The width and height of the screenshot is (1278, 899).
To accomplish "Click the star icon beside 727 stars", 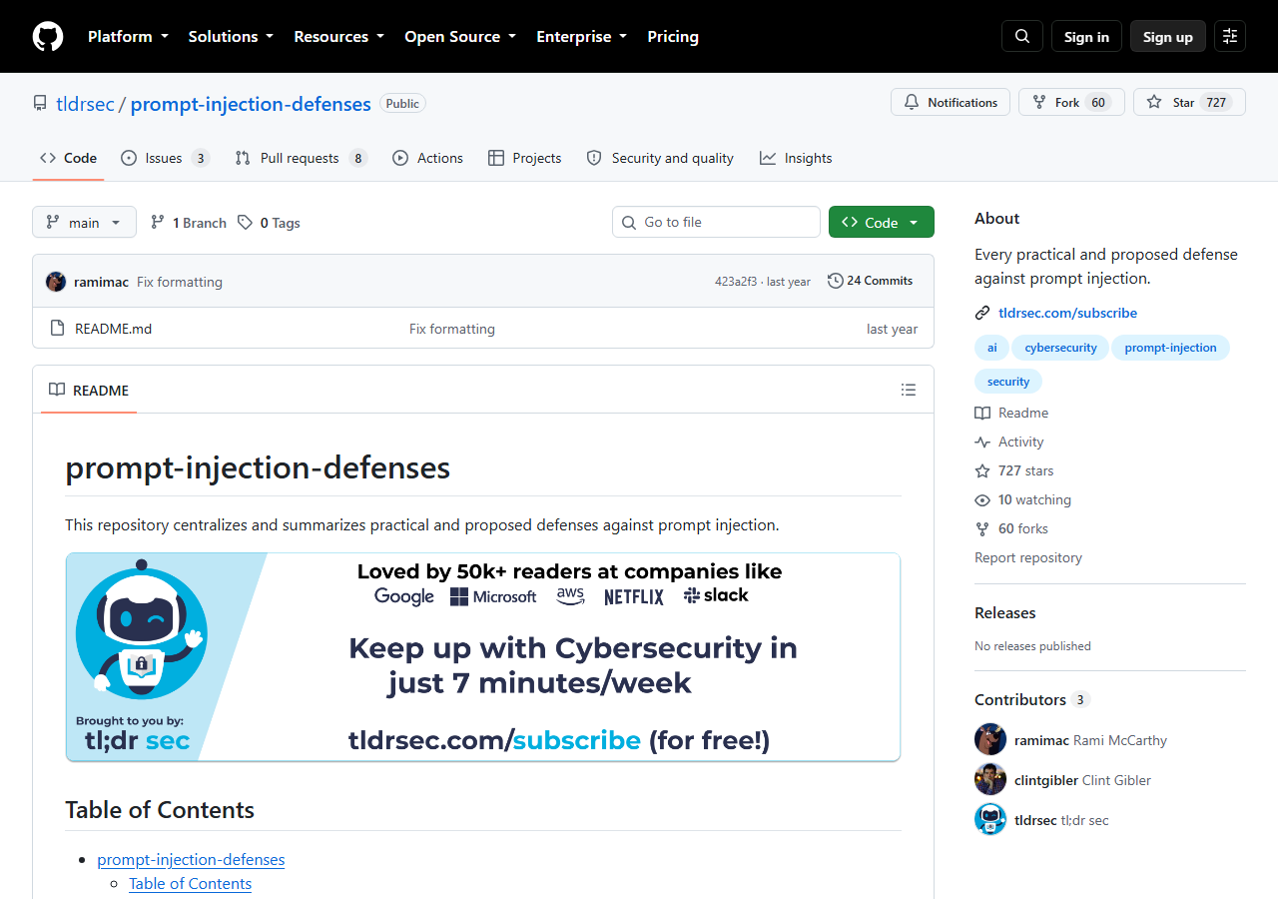I will pyautogui.click(x=982, y=470).
